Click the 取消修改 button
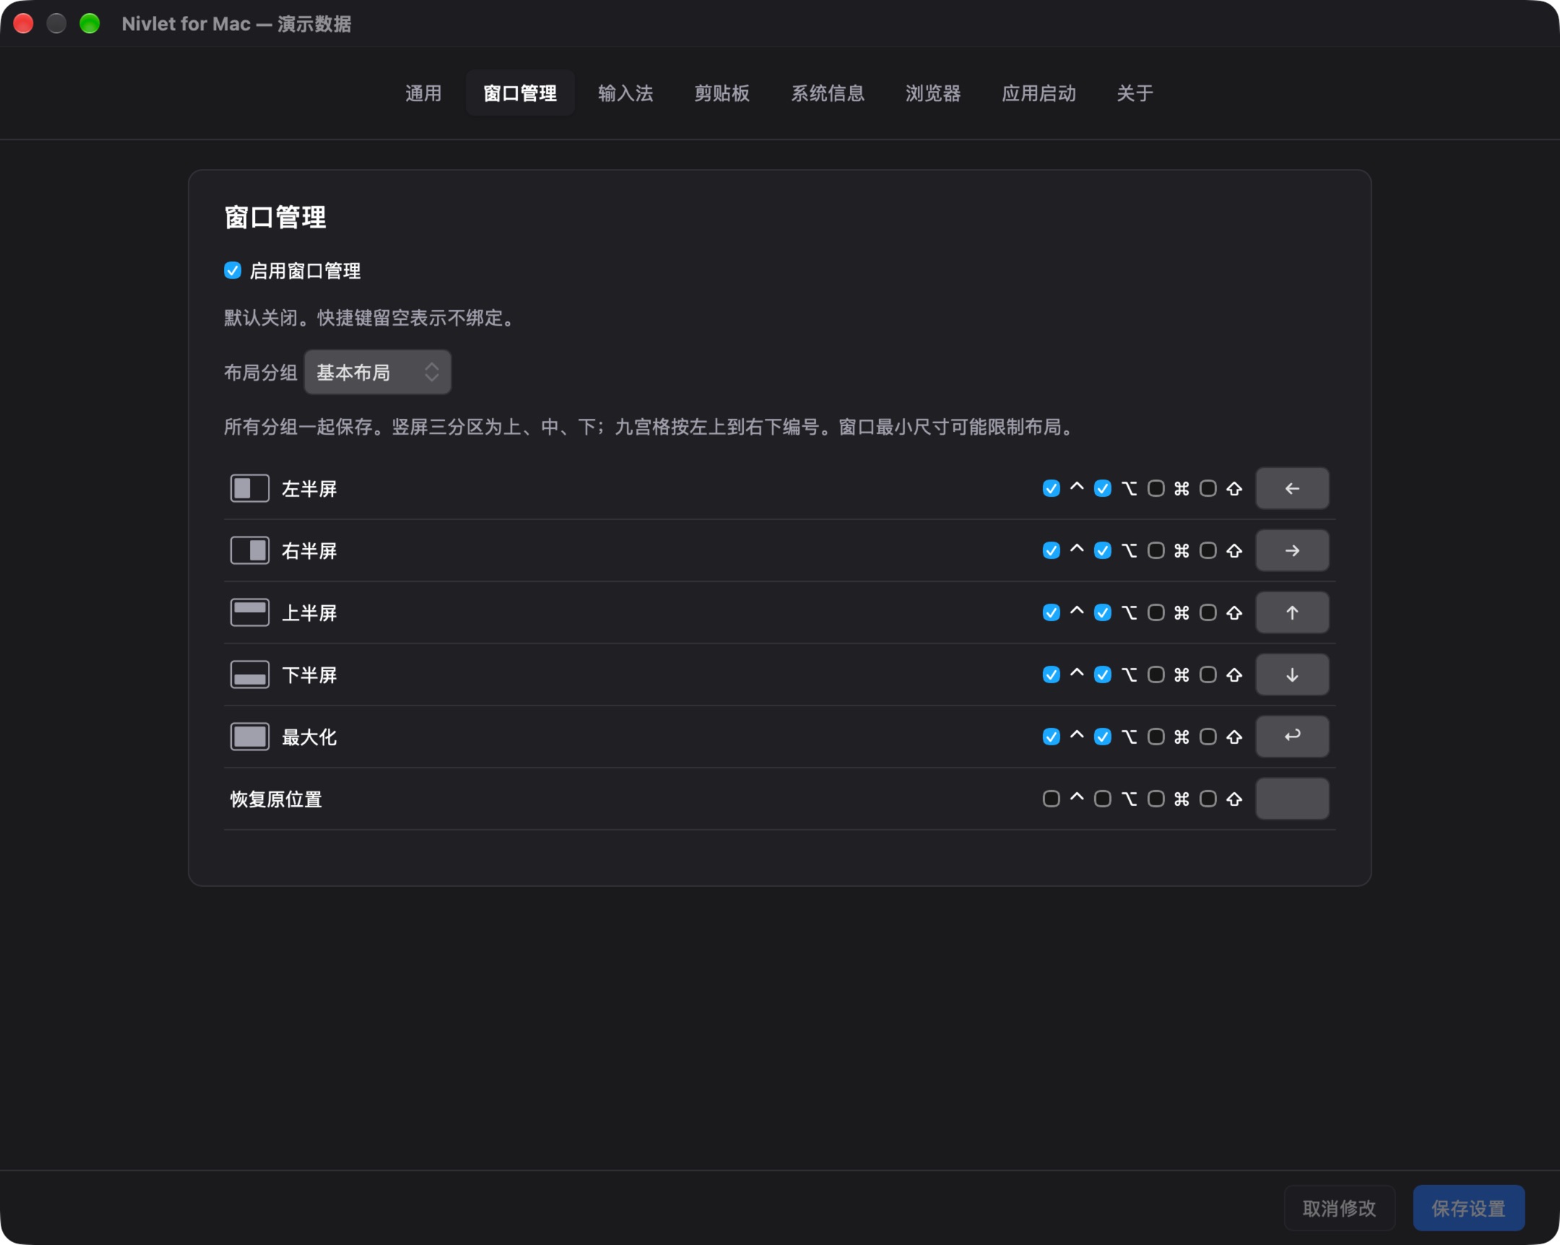 pos(1338,1207)
